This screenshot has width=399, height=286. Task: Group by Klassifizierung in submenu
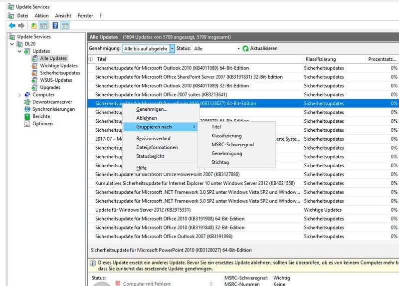pos(236,136)
